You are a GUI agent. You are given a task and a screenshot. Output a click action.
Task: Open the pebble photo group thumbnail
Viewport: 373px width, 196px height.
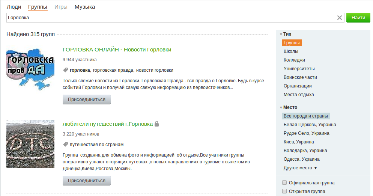coord(30,143)
